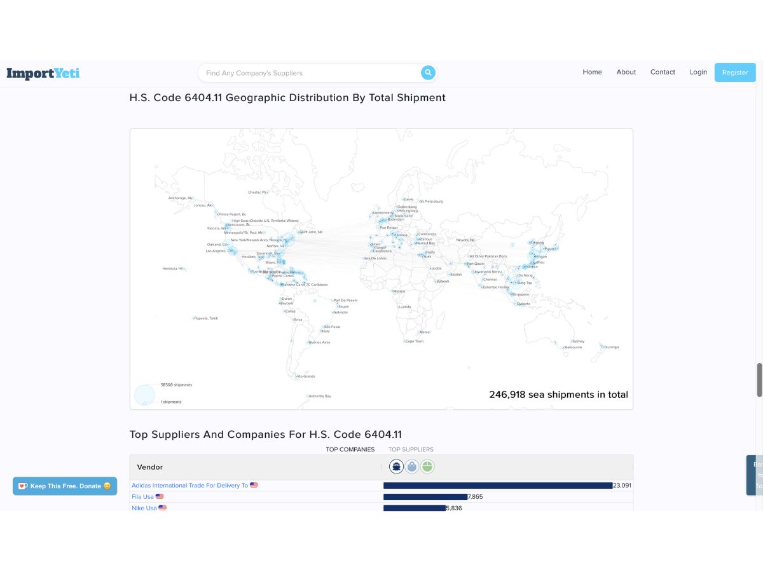The image size is (763, 572).
Task: Click the 246,918 sea shipments total text
Action: [558, 395]
